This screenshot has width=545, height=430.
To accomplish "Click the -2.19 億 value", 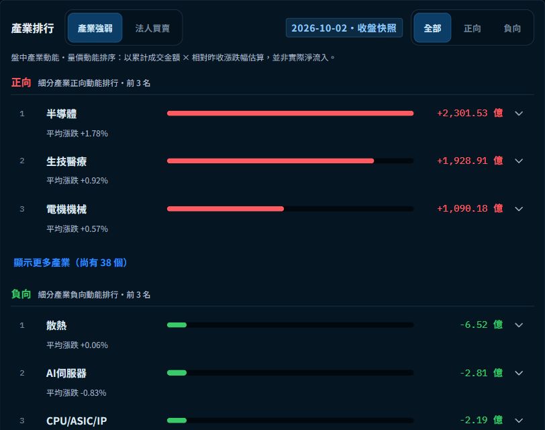I will (x=481, y=420).
